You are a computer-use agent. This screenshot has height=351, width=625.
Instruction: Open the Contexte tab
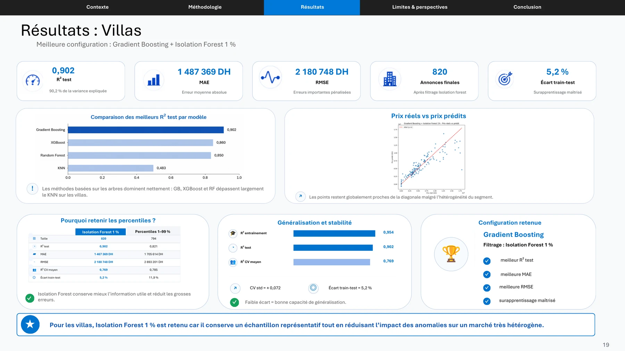[x=97, y=7]
